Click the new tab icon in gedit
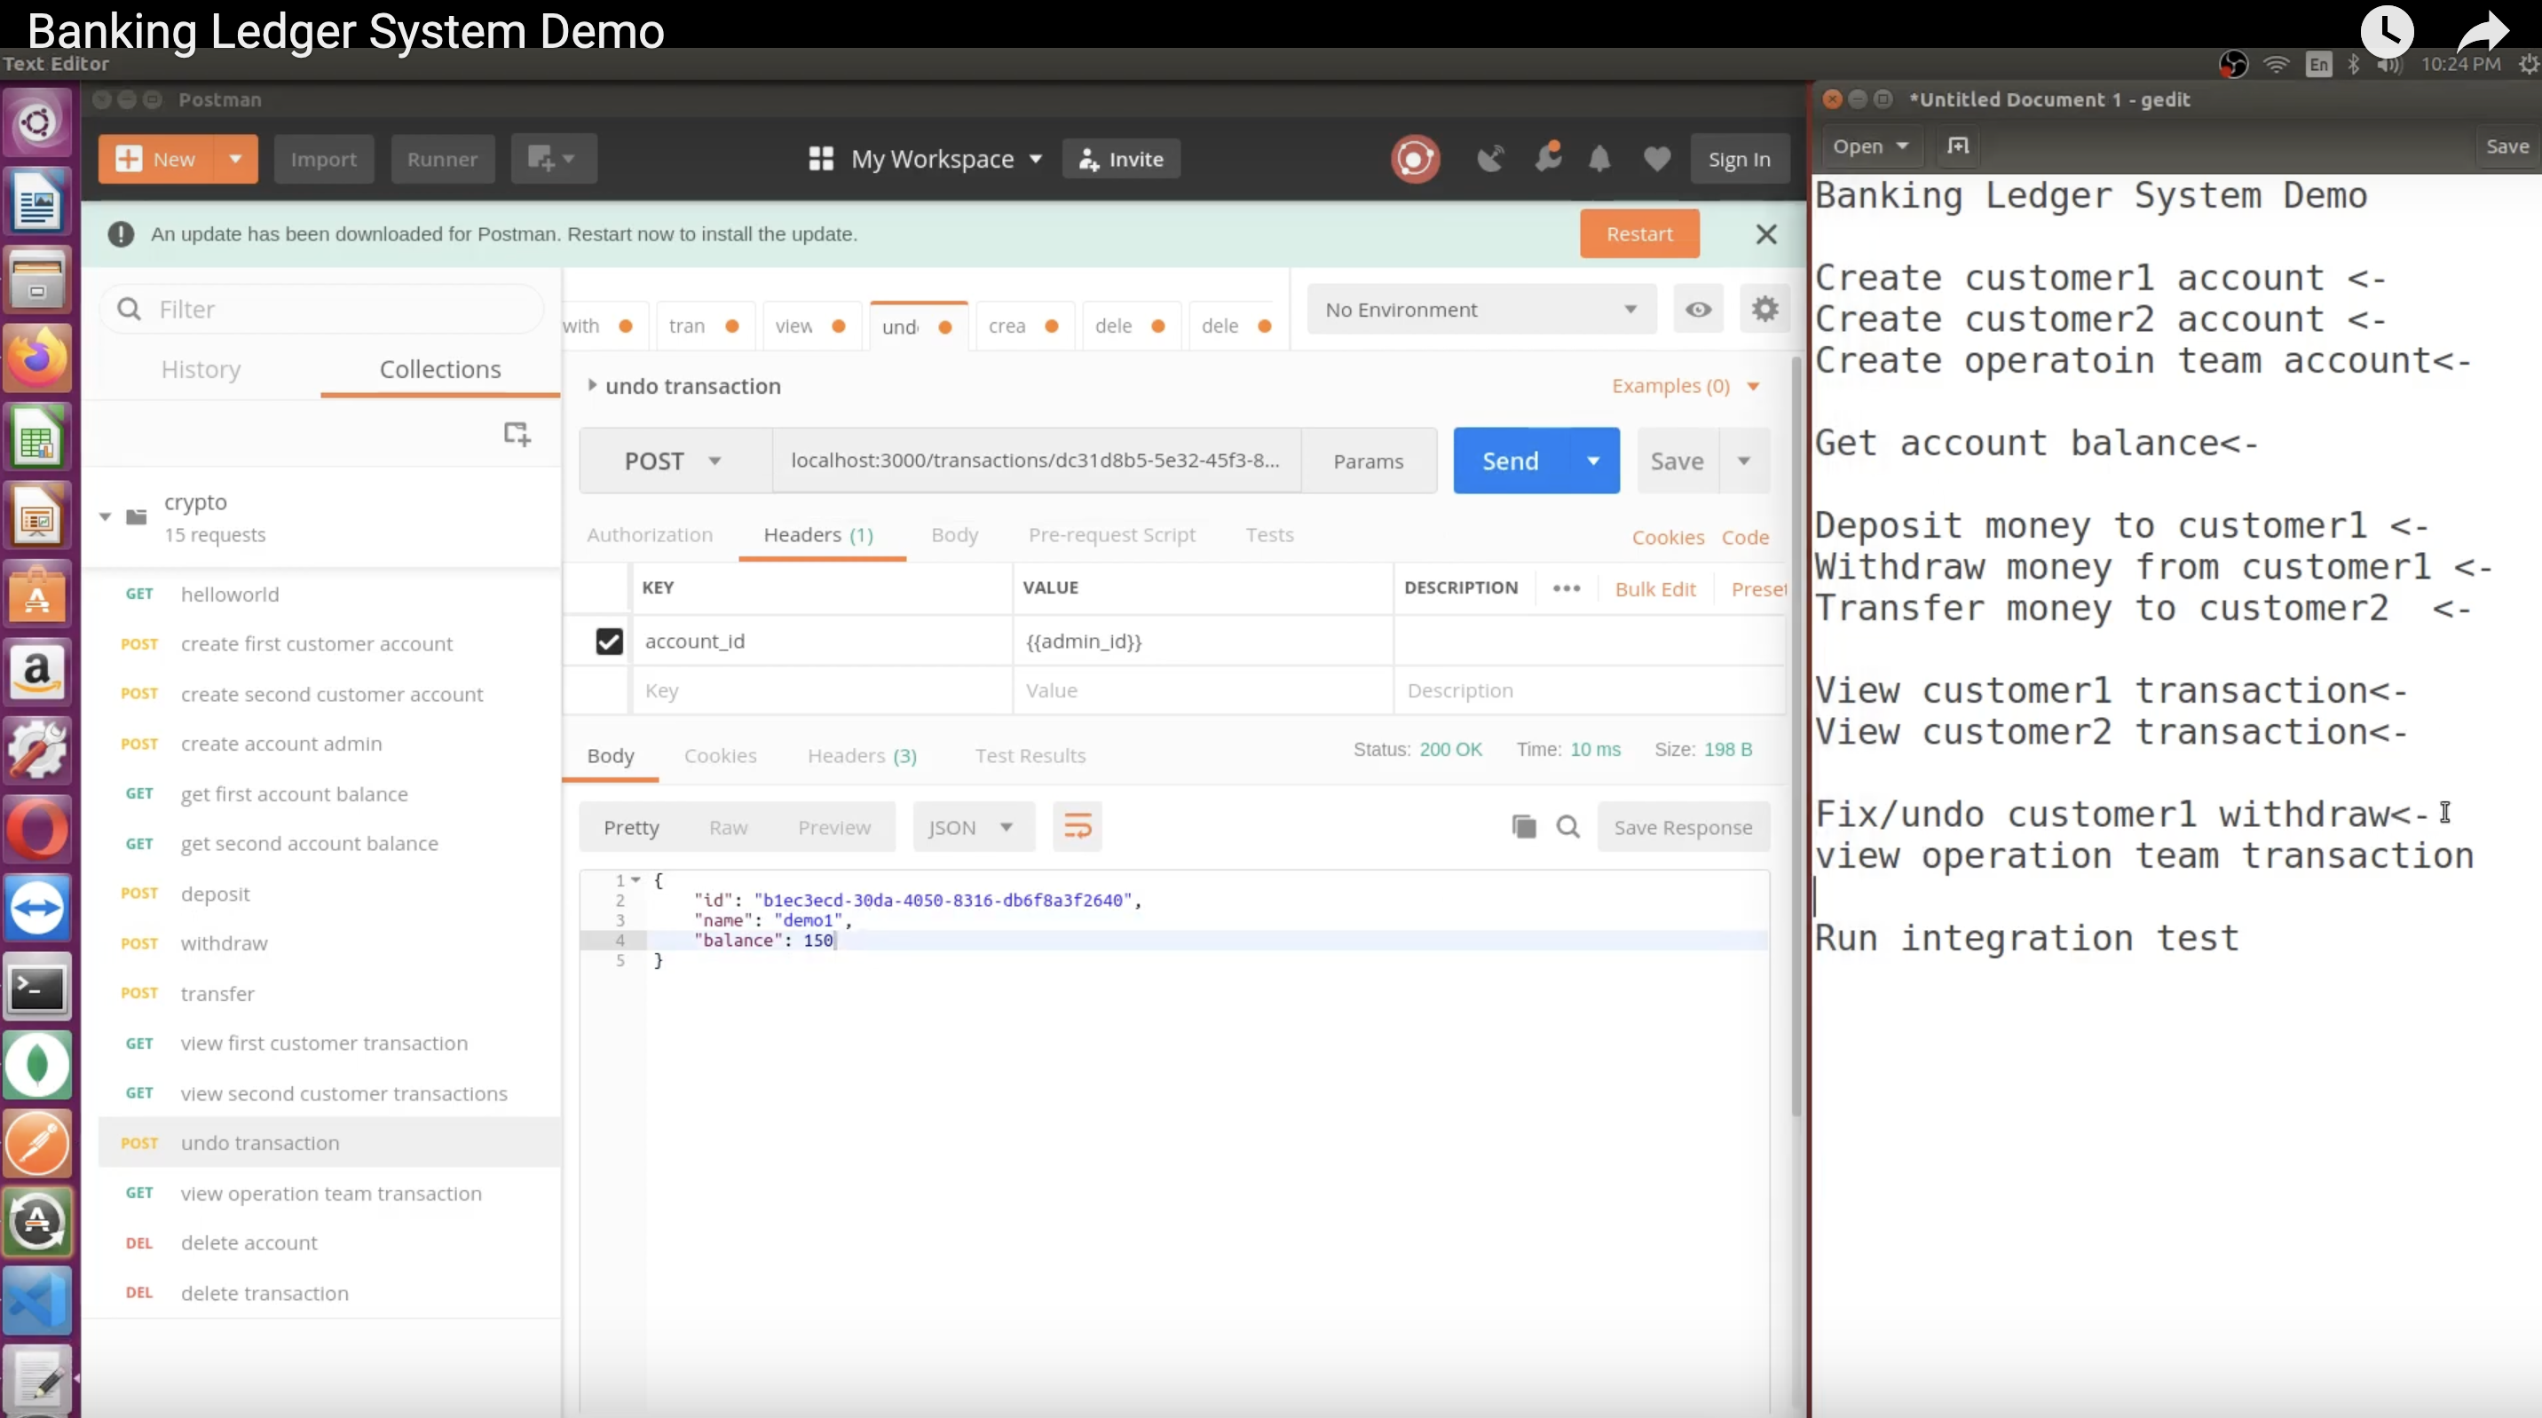 click(1958, 146)
